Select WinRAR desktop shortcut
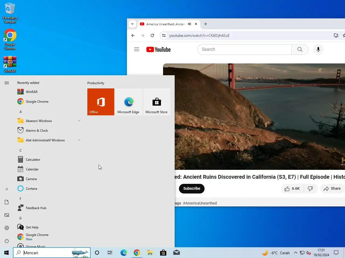345x258 pixels. 10,64
